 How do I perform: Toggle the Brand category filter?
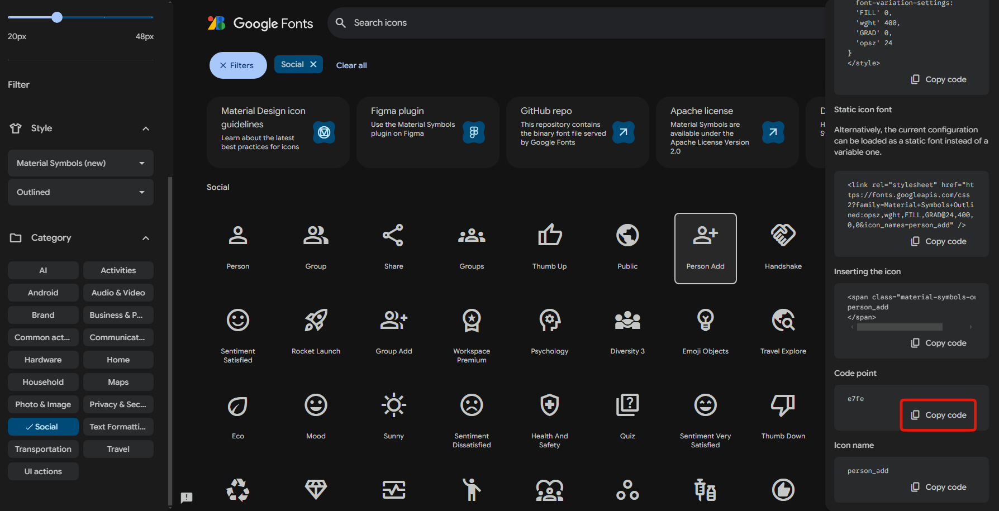point(43,315)
